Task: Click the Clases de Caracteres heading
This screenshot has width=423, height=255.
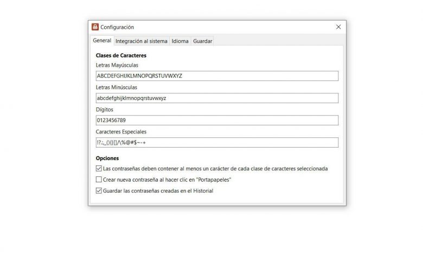Action: point(121,55)
